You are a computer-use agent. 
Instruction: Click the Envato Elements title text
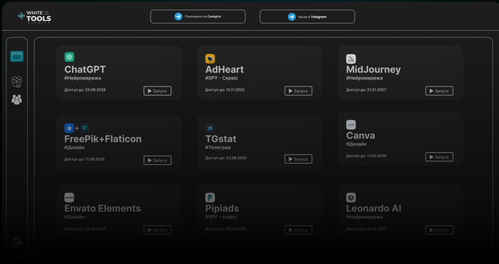coord(102,208)
